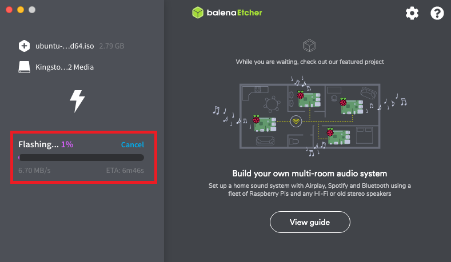Screen dimensions: 451x262
Task: Click the balenaEtcher title text
Action: click(x=234, y=13)
